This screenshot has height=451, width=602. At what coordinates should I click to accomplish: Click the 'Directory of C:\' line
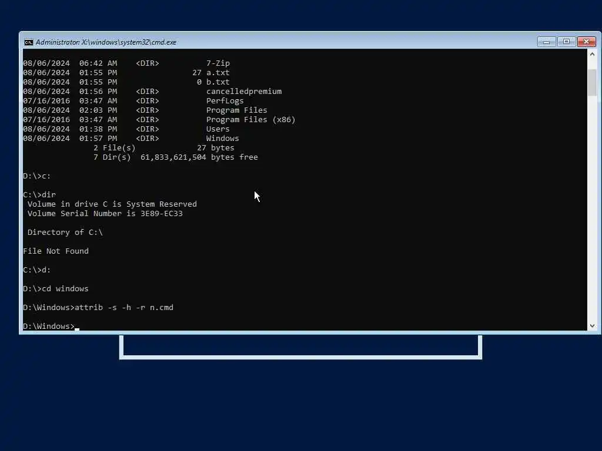coord(65,233)
